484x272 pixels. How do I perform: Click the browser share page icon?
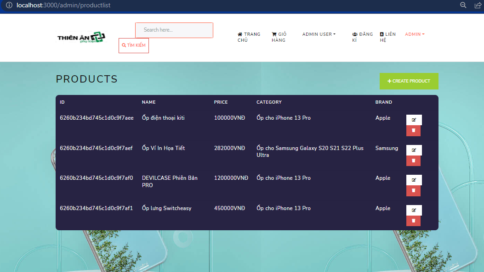pos(478,5)
